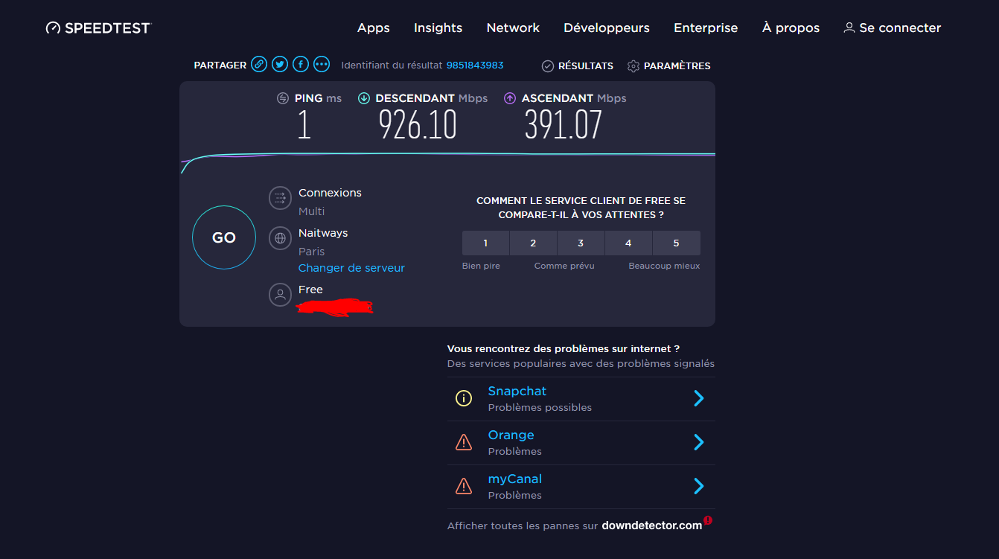Click the download speed value 926.10

pyautogui.click(x=418, y=124)
